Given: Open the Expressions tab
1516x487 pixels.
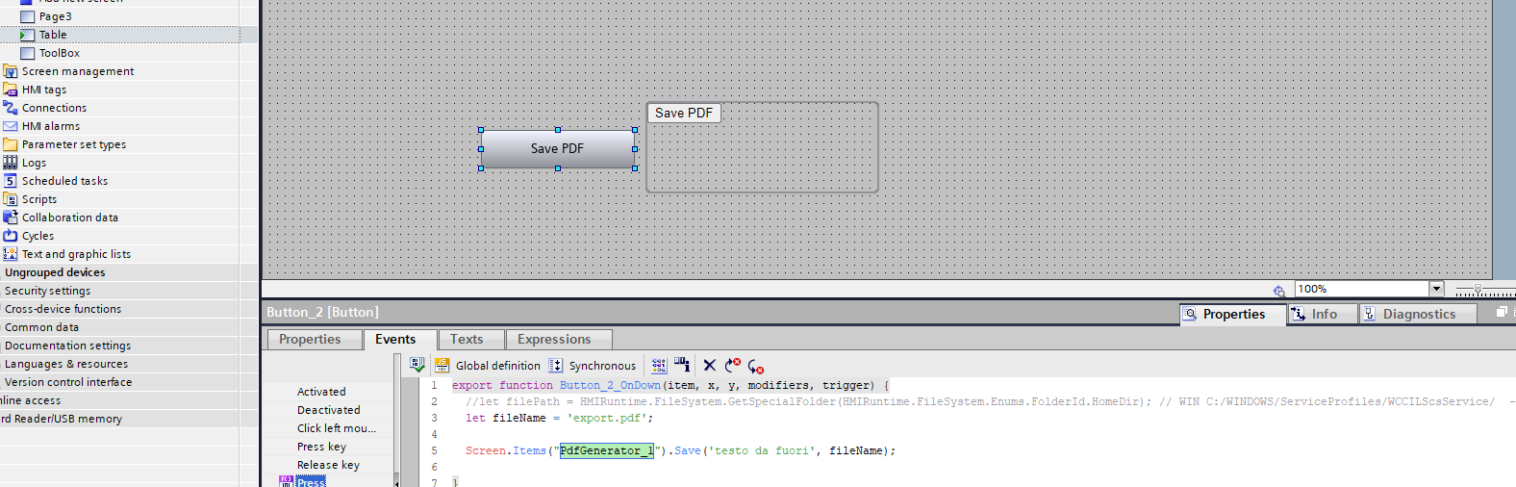Looking at the screenshot, I should pyautogui.click(x=554, y=339).
